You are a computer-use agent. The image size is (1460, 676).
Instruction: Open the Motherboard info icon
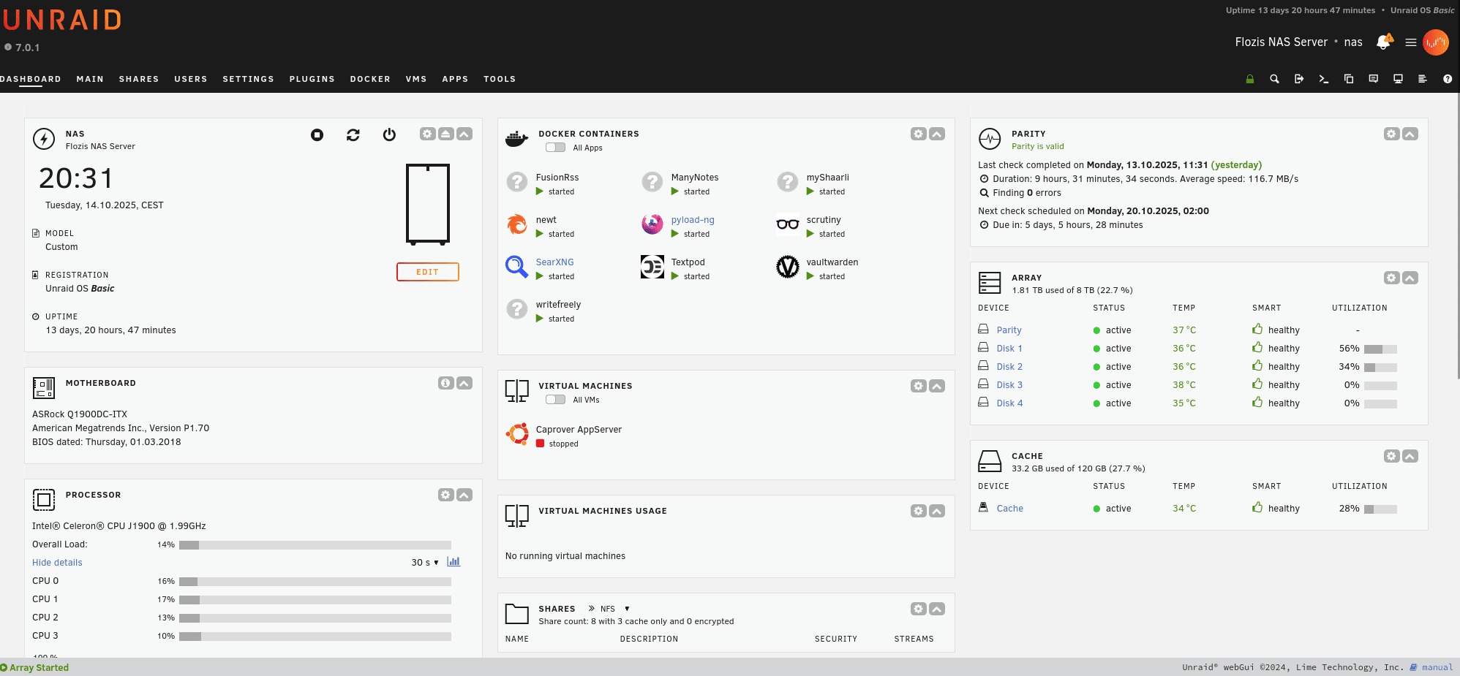tap(445, 383)
